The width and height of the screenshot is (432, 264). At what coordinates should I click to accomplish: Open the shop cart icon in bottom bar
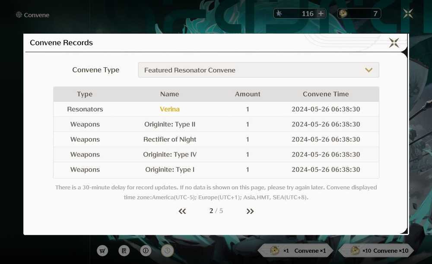pyautogui.click(x=102, y=251)
